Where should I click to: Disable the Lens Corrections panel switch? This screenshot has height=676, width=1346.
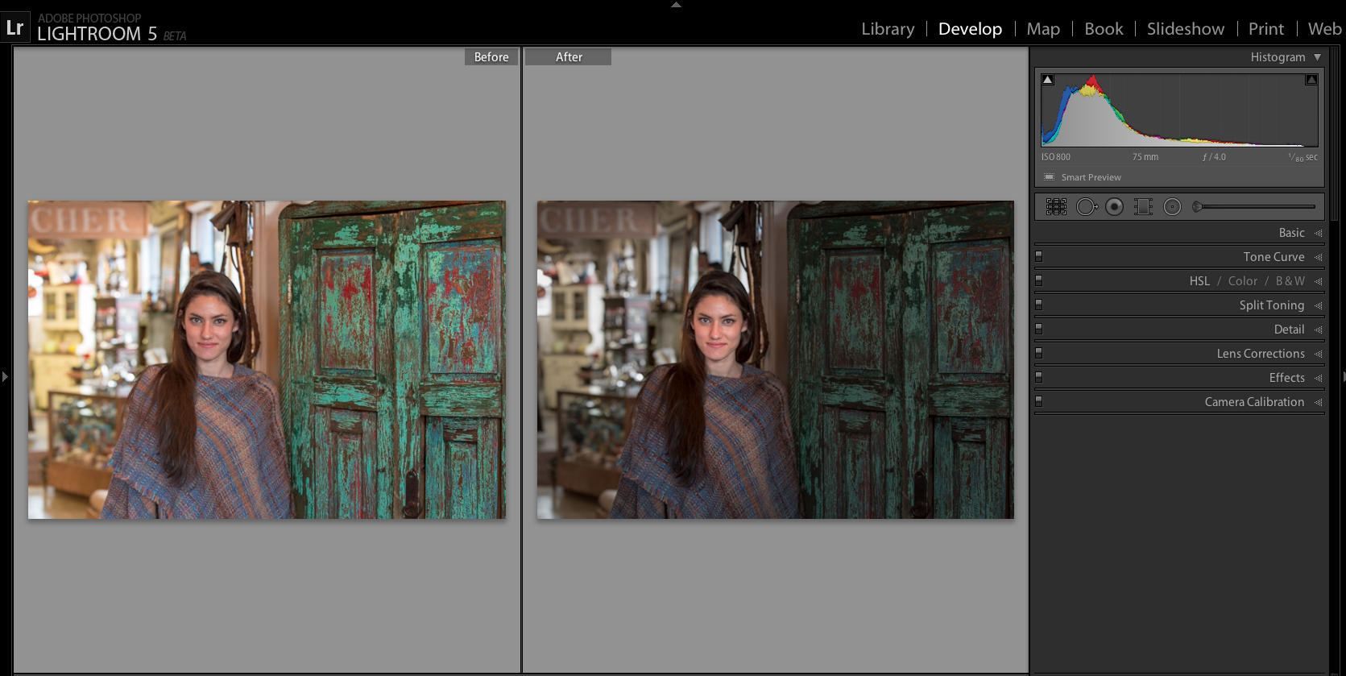pyautogui.click(x=1039, y=353)
